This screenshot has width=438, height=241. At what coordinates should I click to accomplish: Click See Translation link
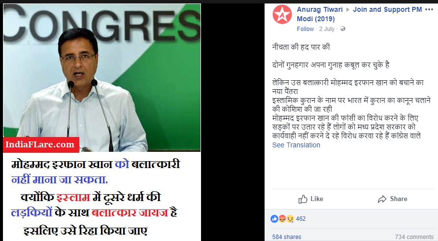click(296, 145)
